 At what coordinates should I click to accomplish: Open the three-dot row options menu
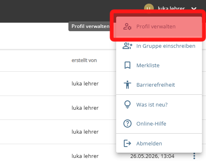click(x=194, y=156)
